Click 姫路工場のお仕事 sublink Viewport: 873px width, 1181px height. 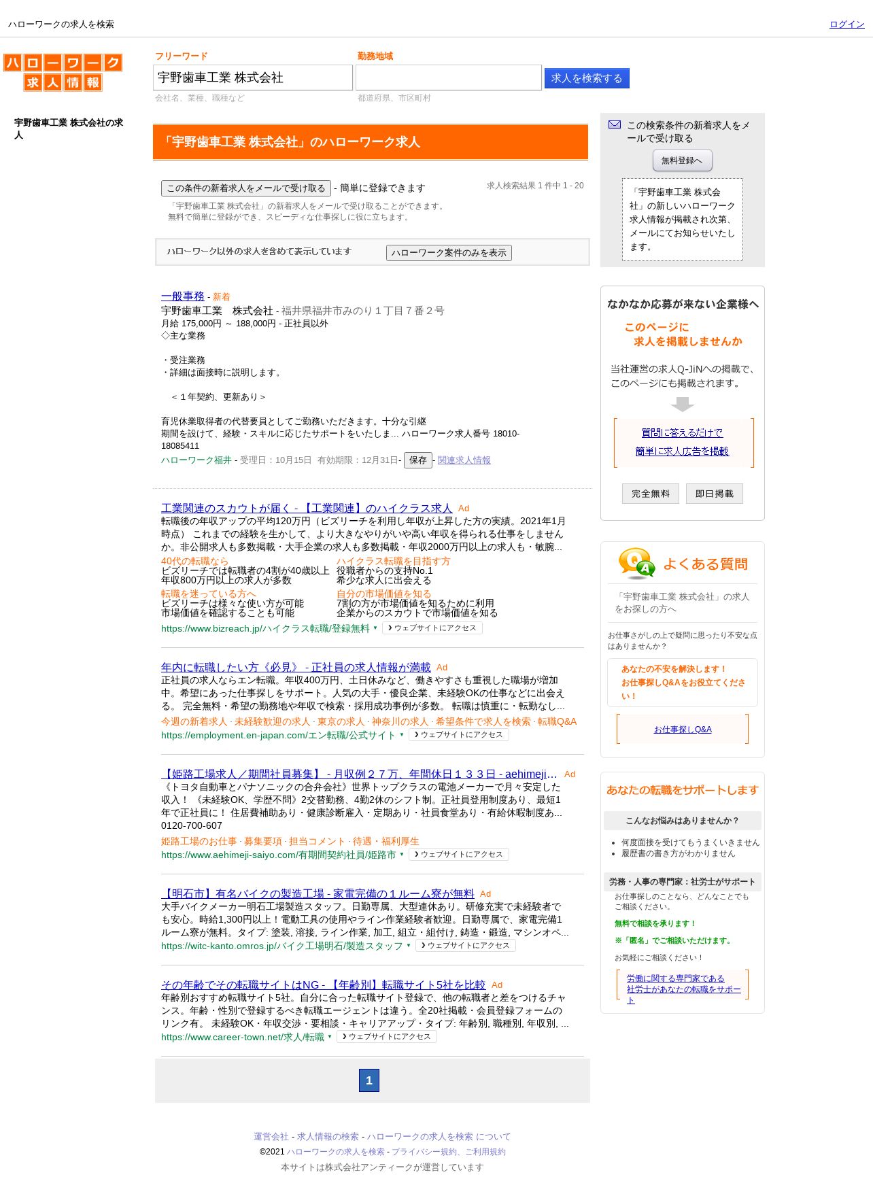point(199,841)
